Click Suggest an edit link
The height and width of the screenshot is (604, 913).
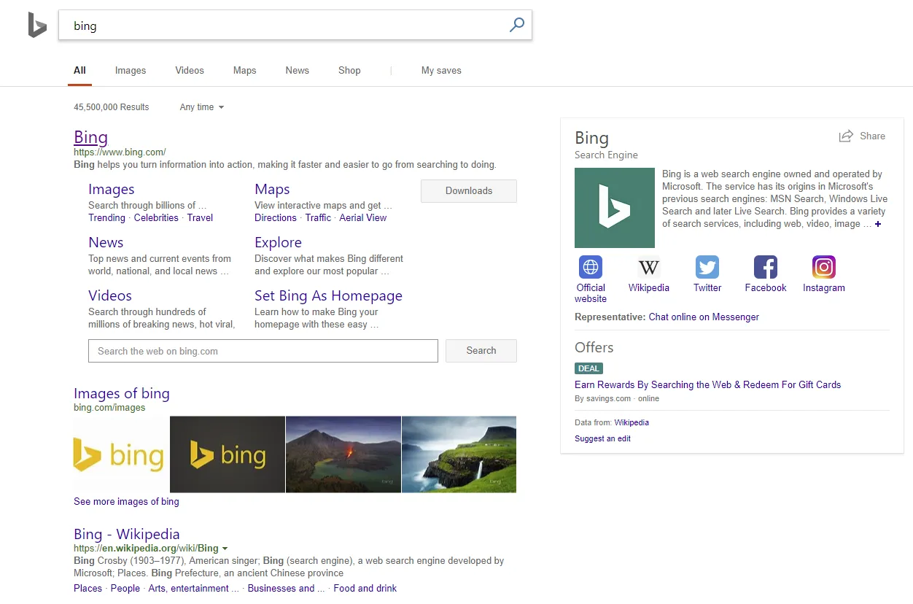coord(602,439)
